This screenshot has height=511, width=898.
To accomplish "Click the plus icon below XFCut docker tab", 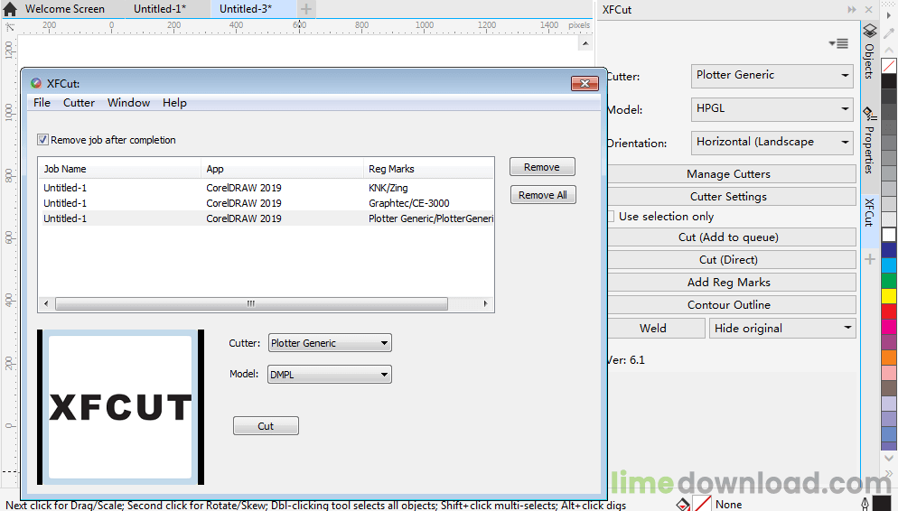I will [870, 259].
